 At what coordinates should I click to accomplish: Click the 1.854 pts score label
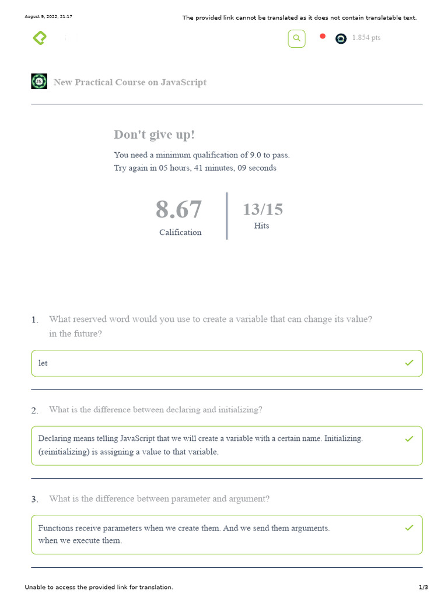coord(366,38)
